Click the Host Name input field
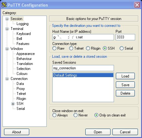 pos(83,37)
